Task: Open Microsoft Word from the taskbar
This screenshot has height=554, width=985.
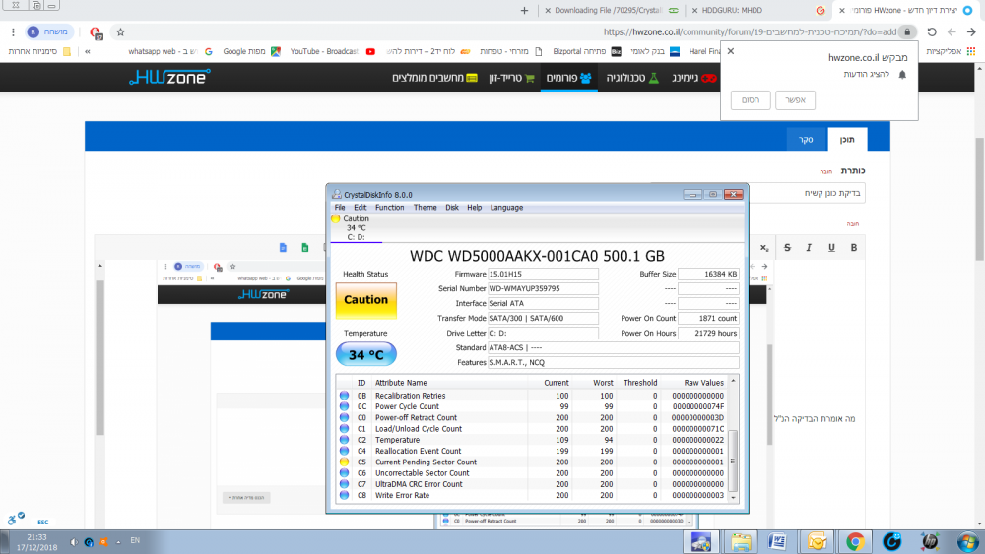Action: 778,541
